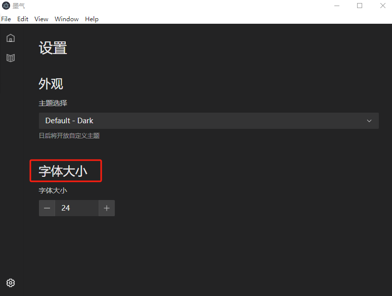Image resolution: width=392 pixels, height=296 pixels.
Task: Click the small 字体大小 label above stepper
Action: (53, 190)
